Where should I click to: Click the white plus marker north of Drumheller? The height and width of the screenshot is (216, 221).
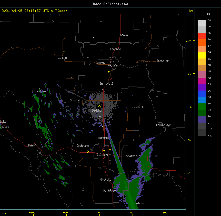(157, 96)
